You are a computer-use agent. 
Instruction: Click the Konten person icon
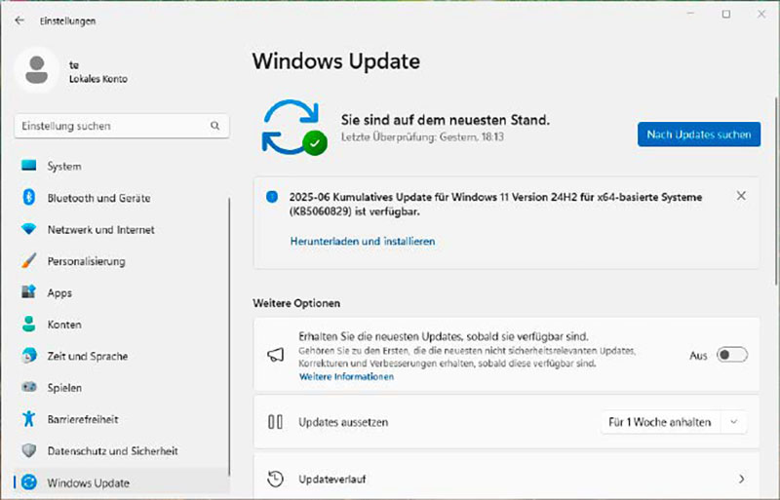pos(29,324)
